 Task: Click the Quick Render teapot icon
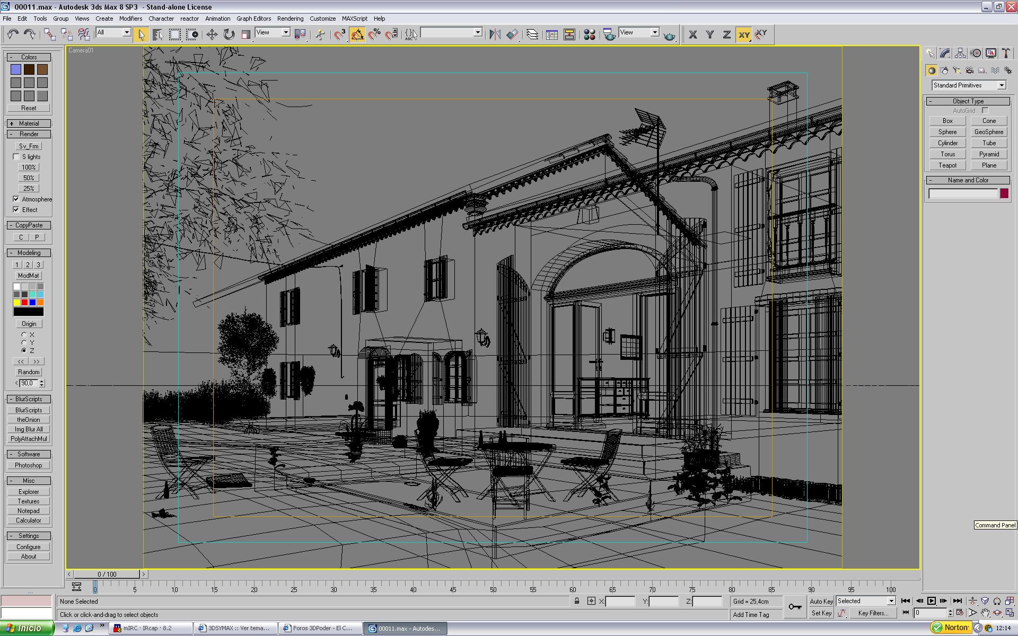[670, 35]
